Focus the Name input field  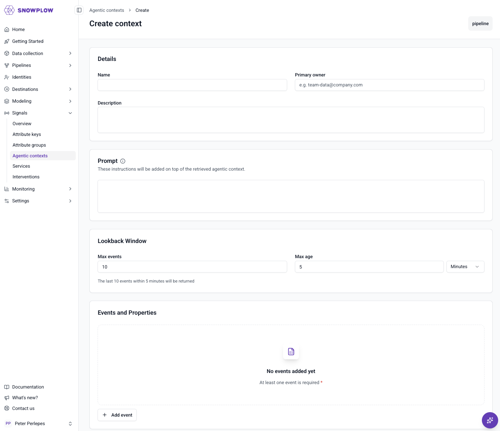(192, 85)
